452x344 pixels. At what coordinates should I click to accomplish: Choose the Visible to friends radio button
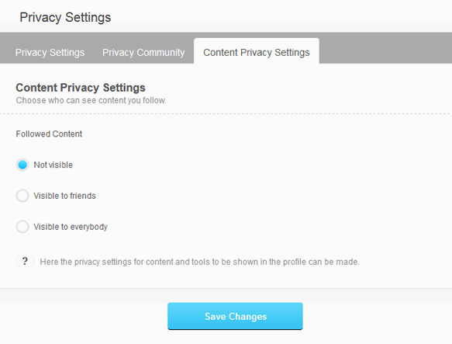tap(22, 196)
